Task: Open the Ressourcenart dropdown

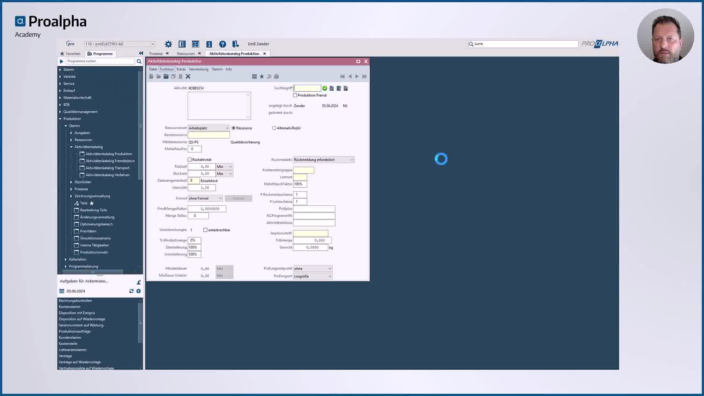Action: point(227,128)
